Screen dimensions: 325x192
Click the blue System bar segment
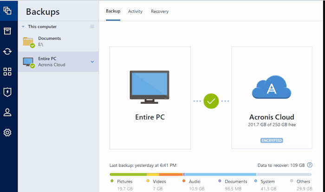tap(221, 174)
